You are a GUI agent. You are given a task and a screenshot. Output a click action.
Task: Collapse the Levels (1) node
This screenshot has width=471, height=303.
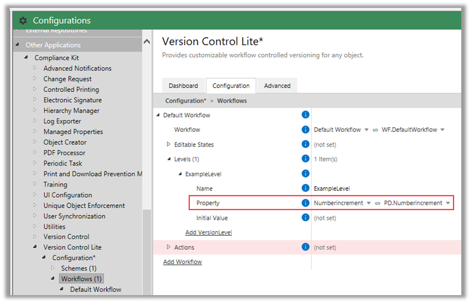169,159
